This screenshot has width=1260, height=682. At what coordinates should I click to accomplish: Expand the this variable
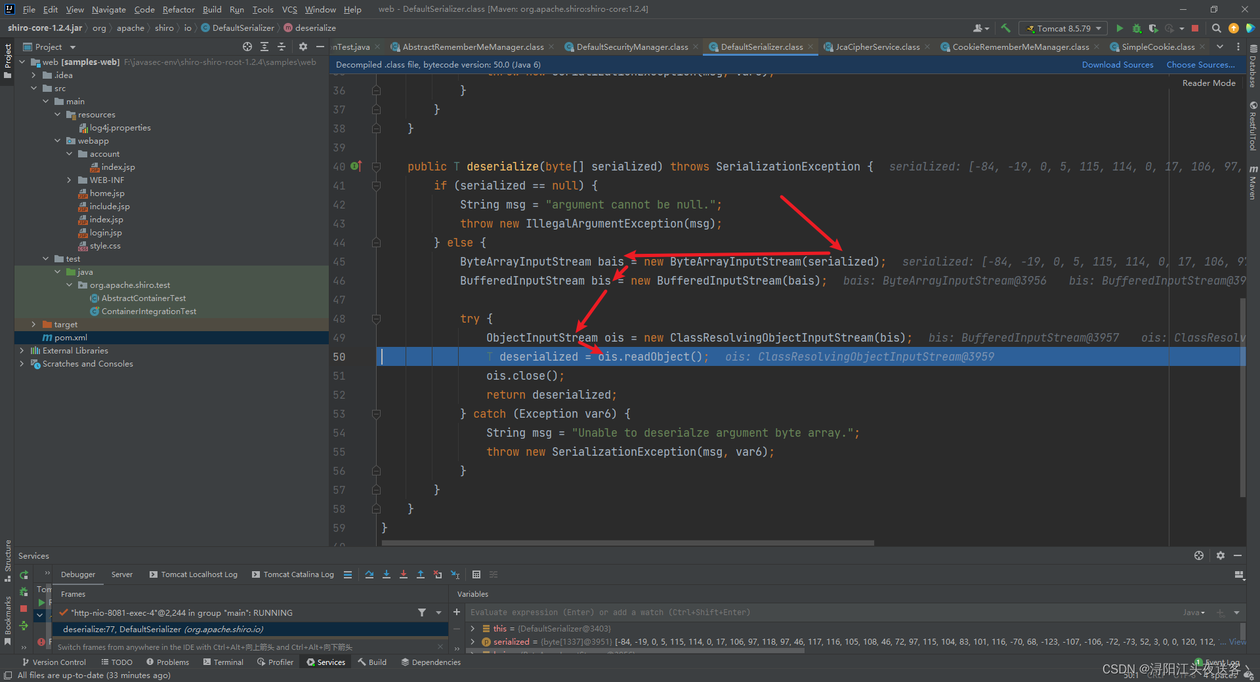pos(472,628)
